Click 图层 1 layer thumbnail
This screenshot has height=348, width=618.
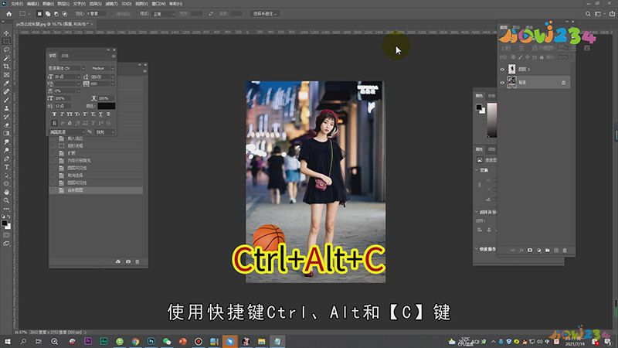tap(511, 69)
